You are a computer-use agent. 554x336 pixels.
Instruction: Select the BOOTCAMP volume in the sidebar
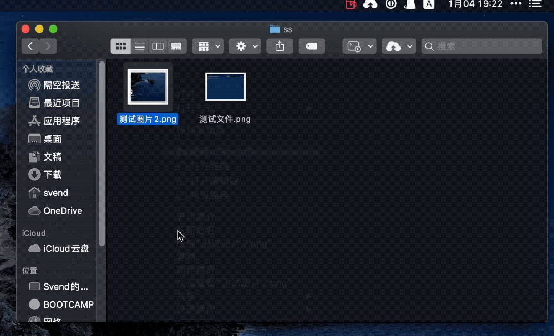click(x=61, y=304)
